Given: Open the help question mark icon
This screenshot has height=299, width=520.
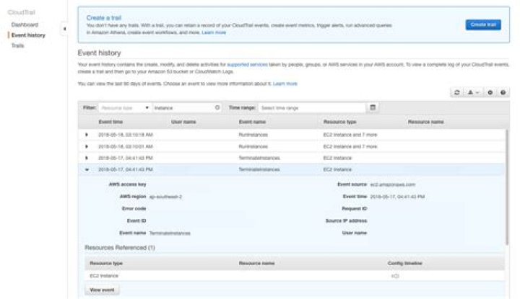Looking at the screenshot, I should tap(503, 93).
